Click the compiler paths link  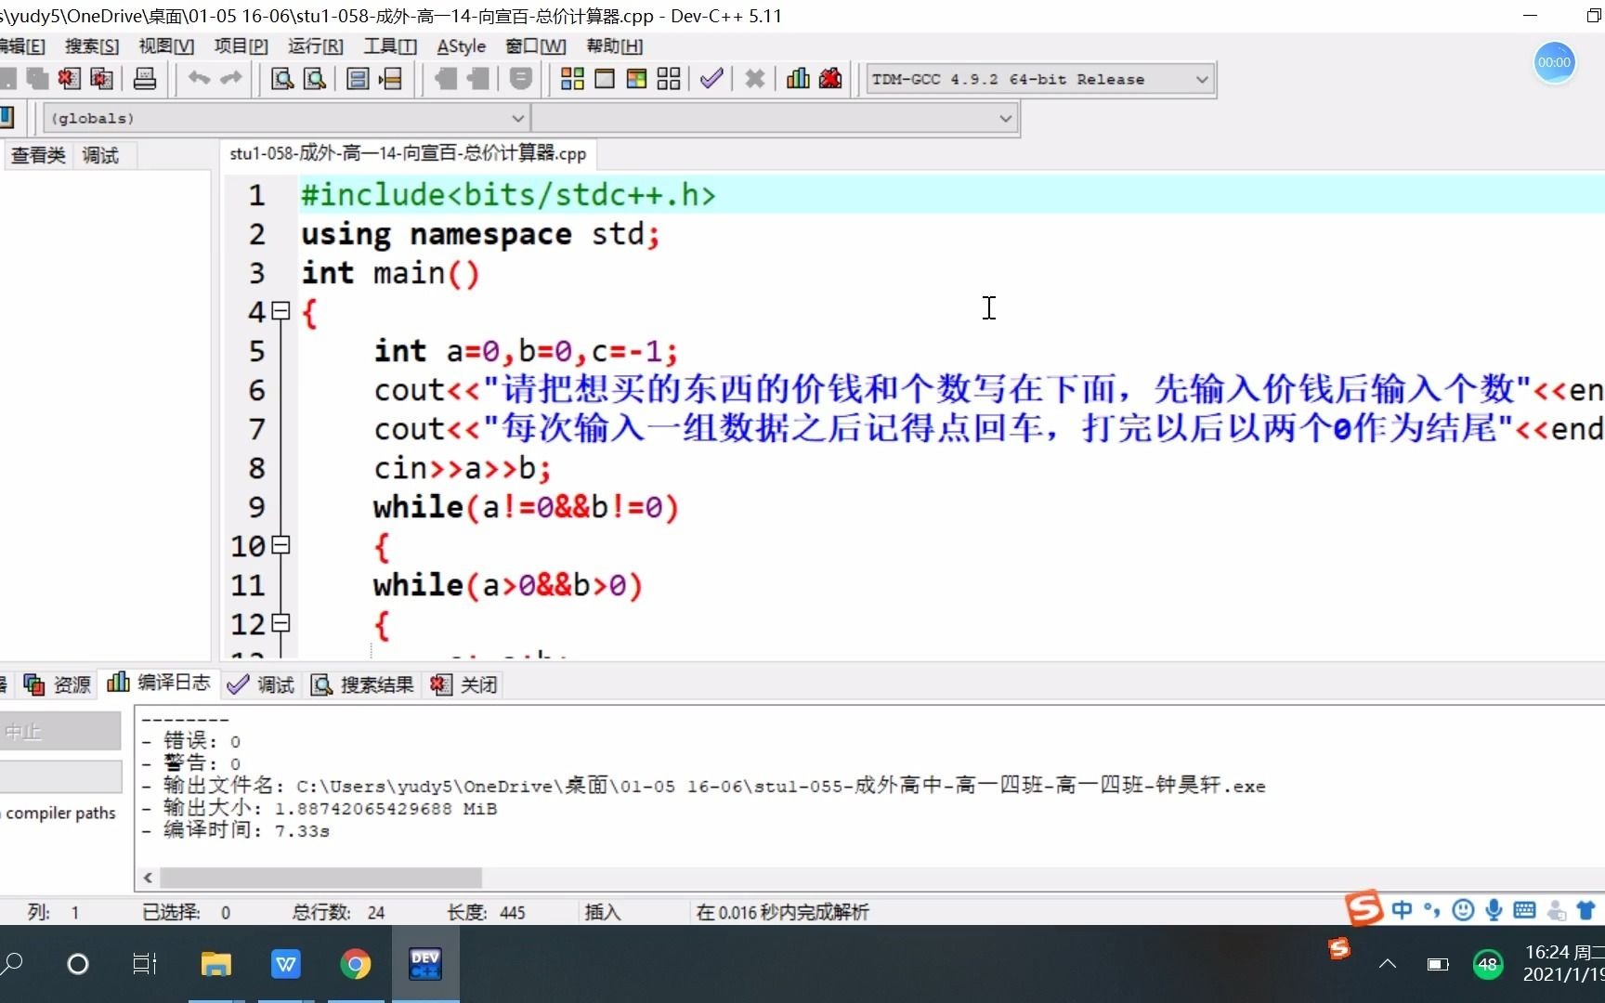click(x=59, y=813)
